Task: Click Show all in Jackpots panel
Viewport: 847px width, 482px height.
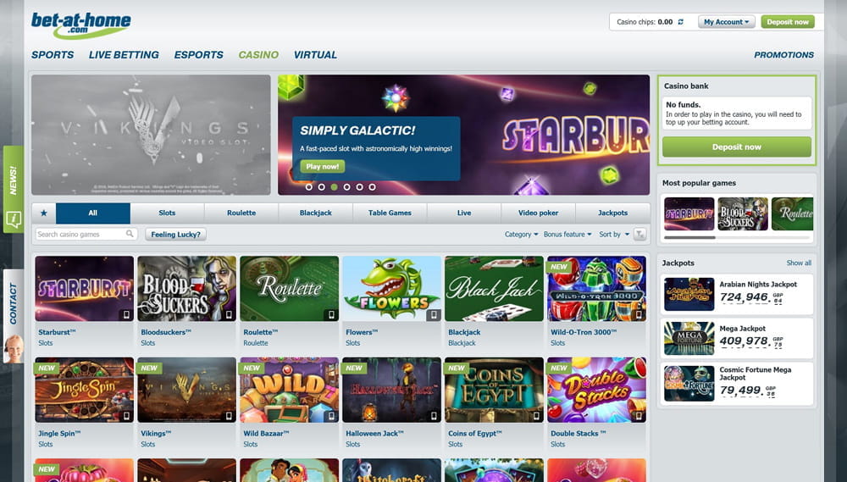Action: click(x=798, y=263)
